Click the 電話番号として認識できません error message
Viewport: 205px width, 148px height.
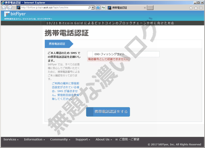(108, 59)
